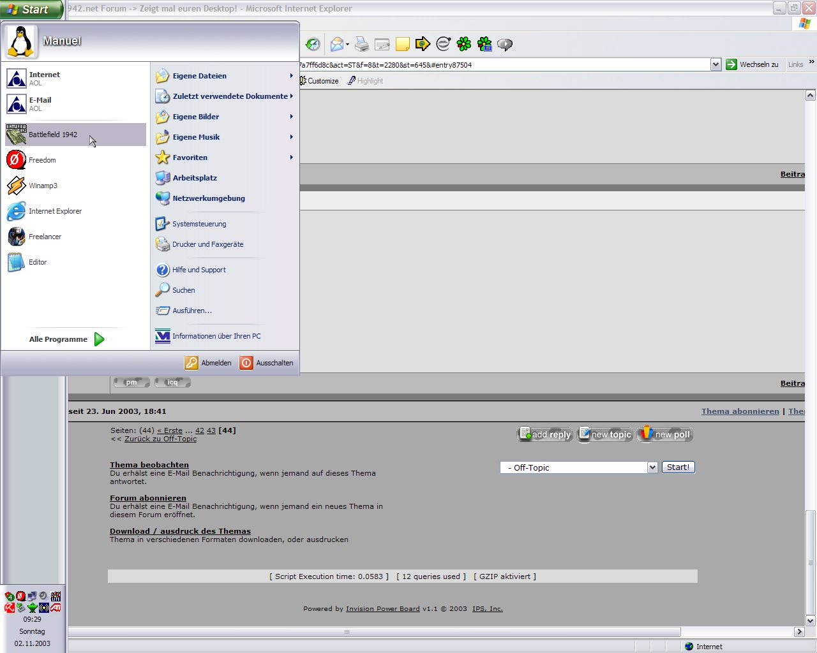817x653 pixels.
Task: Click the volume speaker tray icon
Action: pos(43,596)
